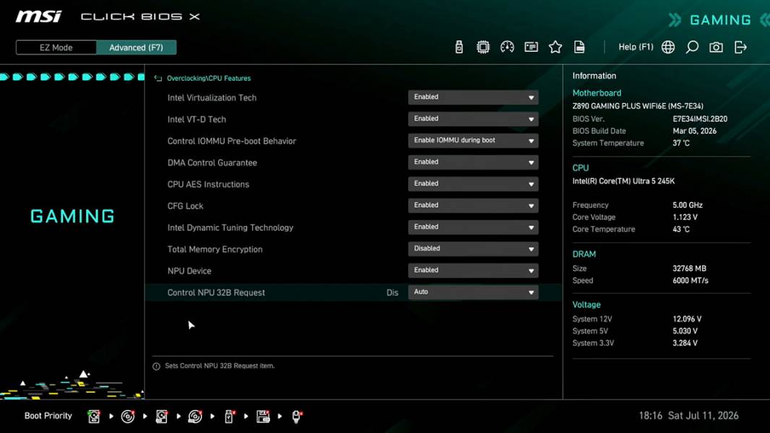Switch to EZ Mode
The height and width of the screenshot is (433, 770).
click(56, 48)
